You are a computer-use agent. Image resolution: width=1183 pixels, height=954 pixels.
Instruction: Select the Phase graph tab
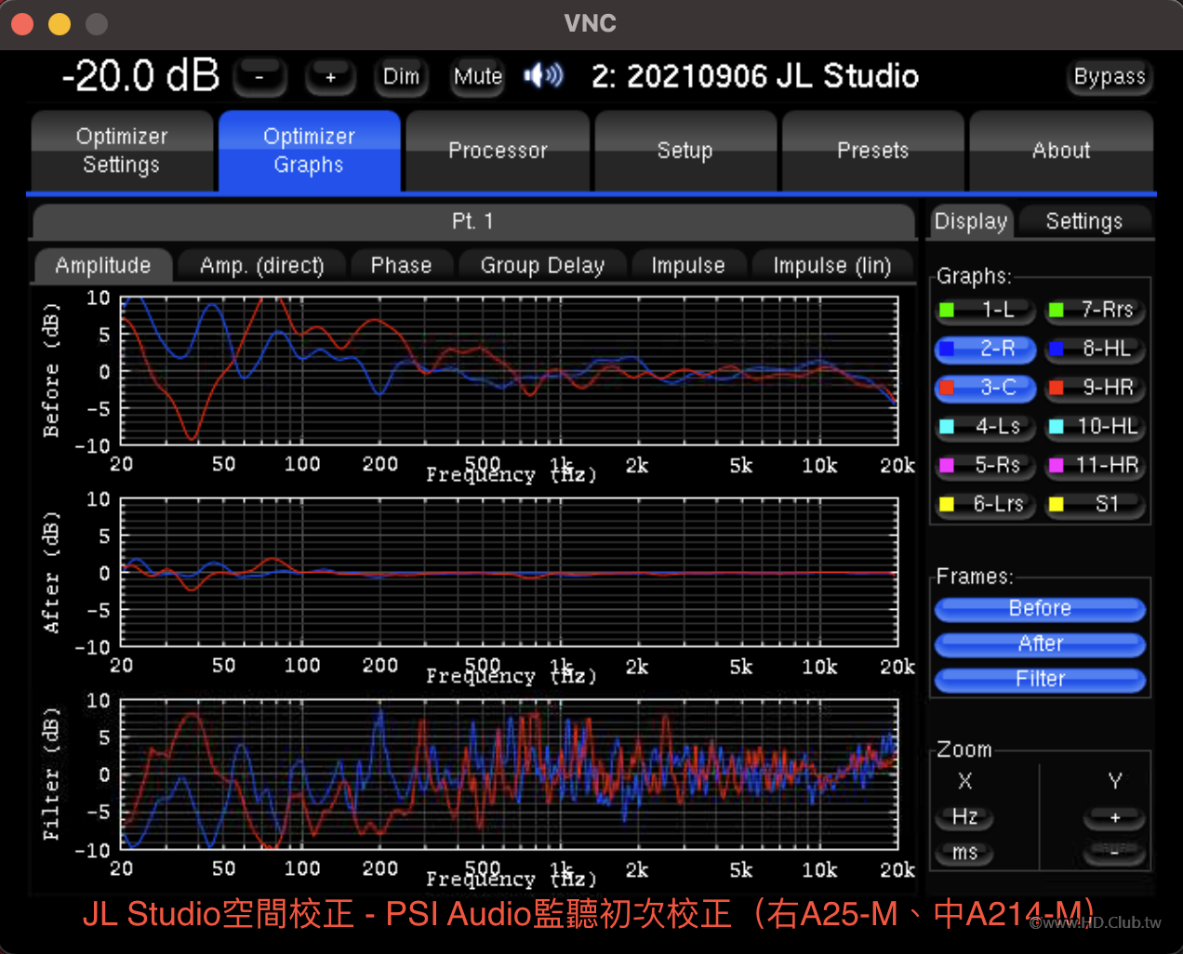pyautogui.click(x=401, y=266)
